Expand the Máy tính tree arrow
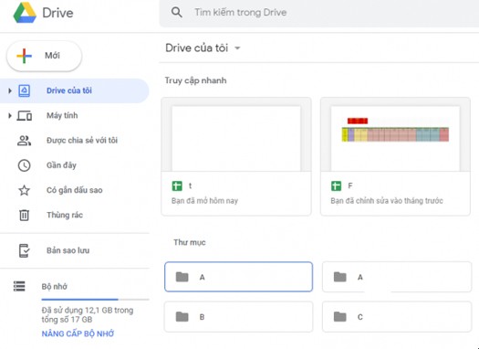 click(x=10, y=116)
